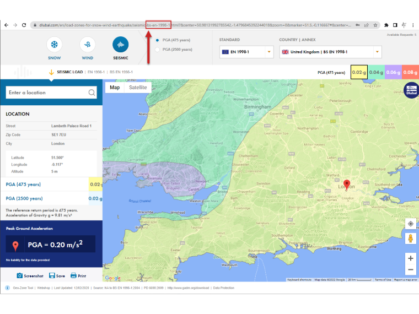
Task: Zoom in on the map
Action: (x=411, y=258)
